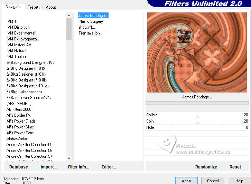The width and height of the screenshot is (251, 184).
Task: Click the Calibre slider
Action: pyautogui.click(x=197, y=115)
